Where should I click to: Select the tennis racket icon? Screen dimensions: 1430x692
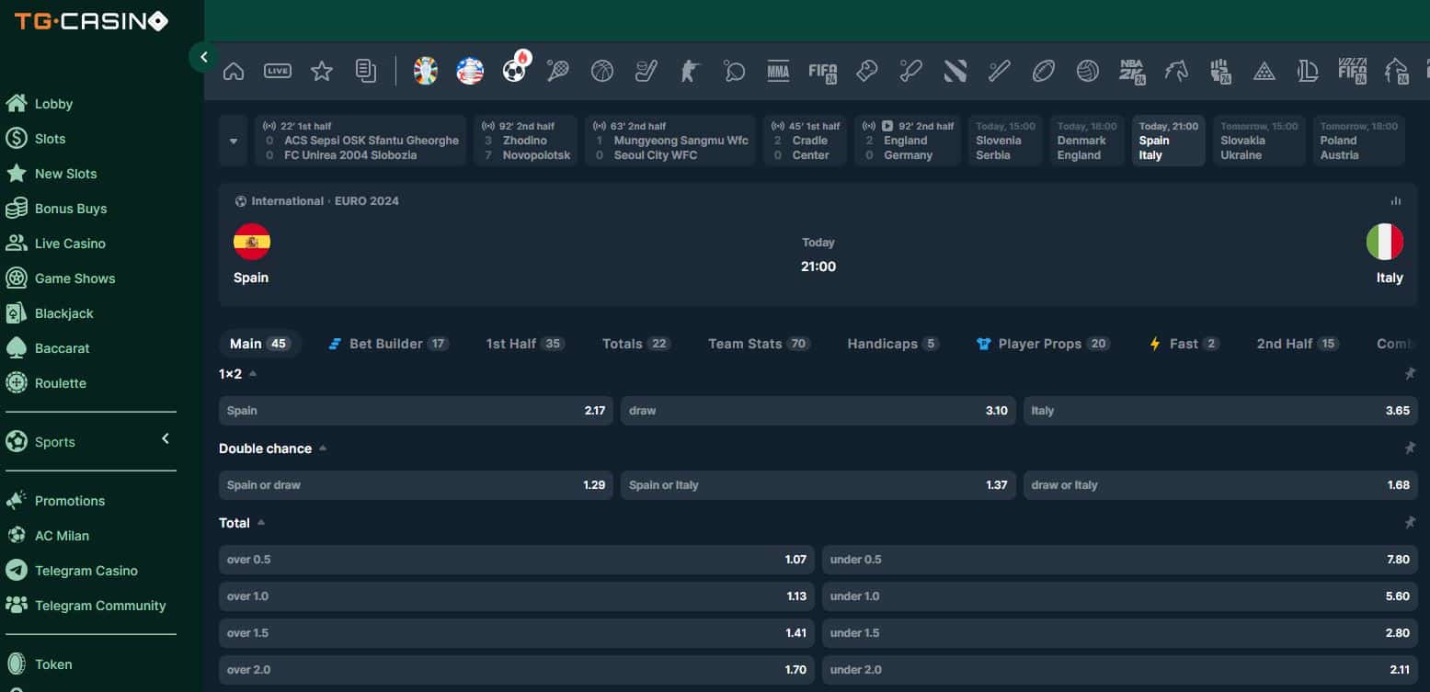[558, 71]
